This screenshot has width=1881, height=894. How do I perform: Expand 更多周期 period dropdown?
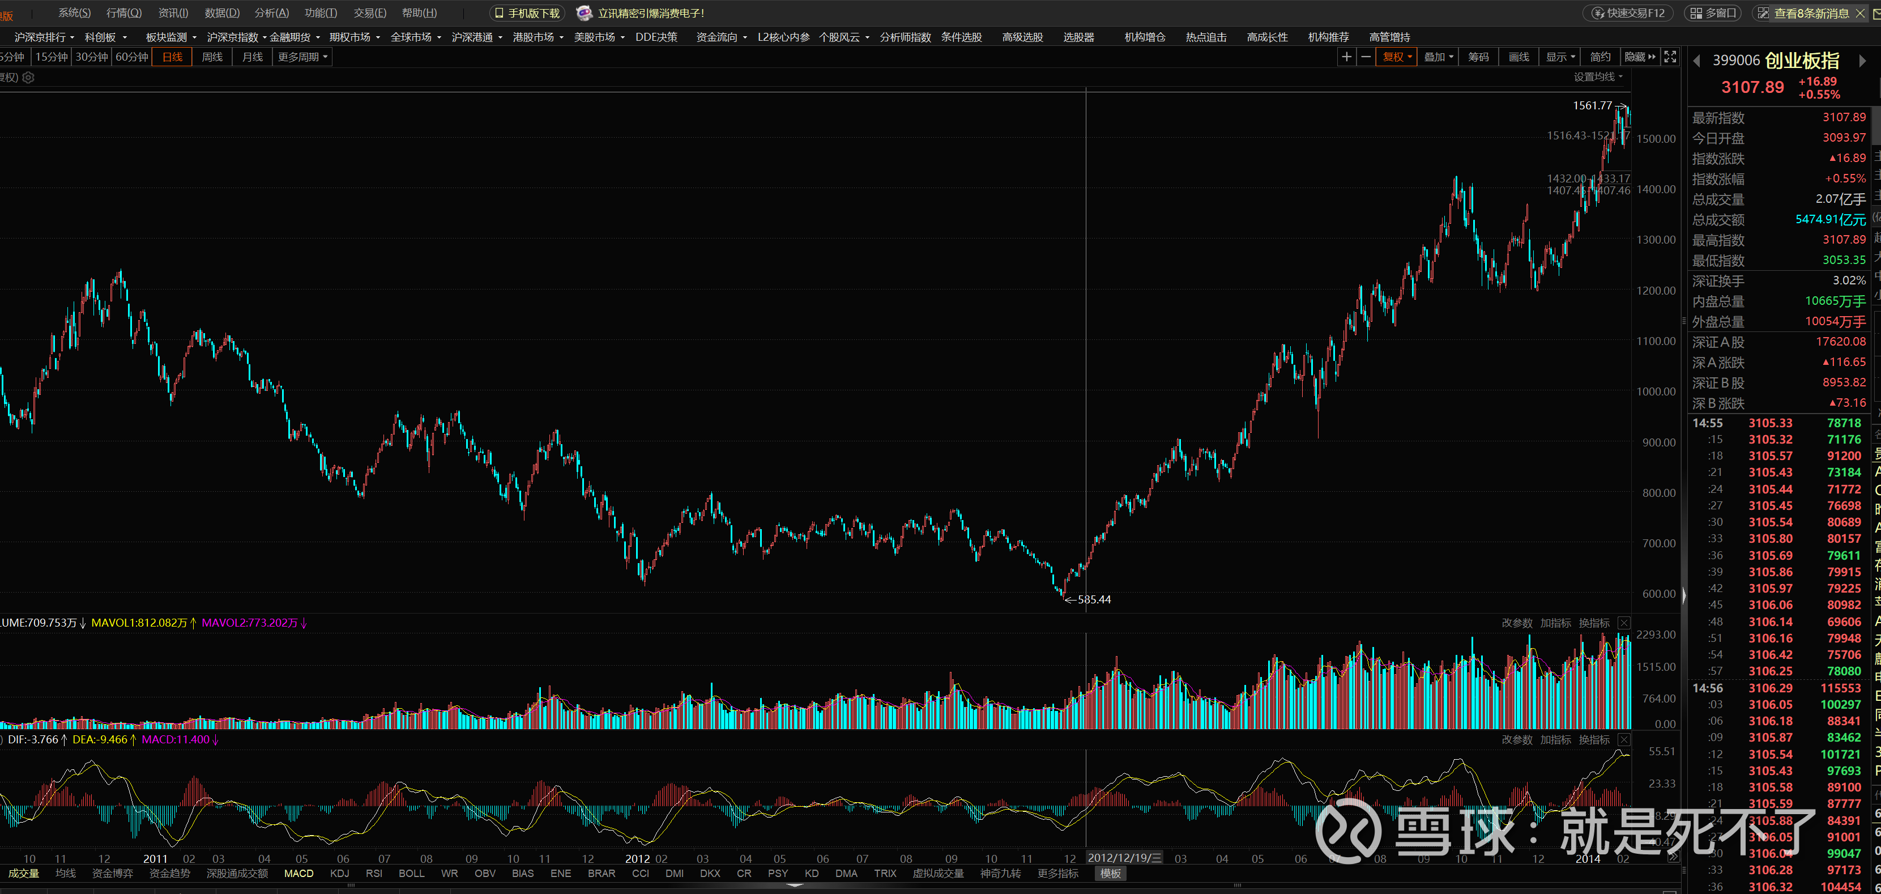point(302,57)
